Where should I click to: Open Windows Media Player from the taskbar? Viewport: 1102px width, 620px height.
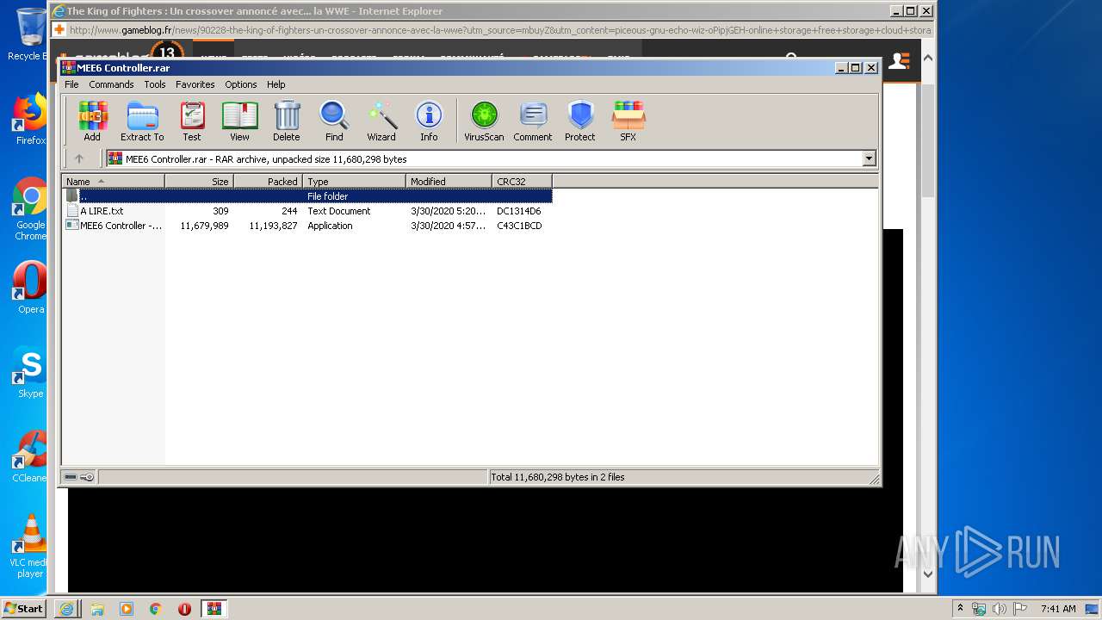(x=127, y=609)
